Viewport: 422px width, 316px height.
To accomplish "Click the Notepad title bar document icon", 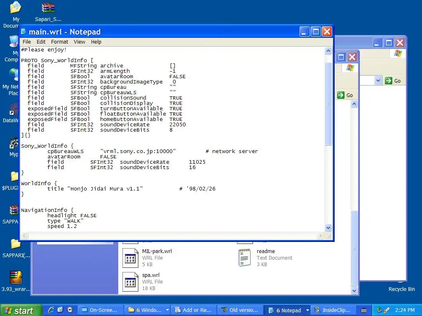I will click(23, 32).
